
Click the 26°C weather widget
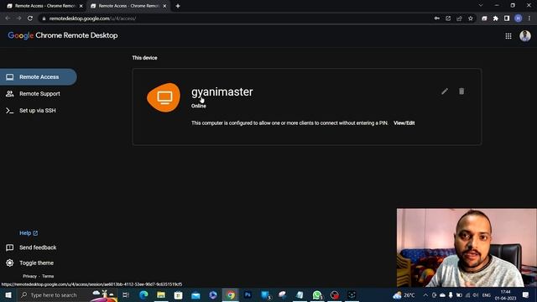[x=404, y=294]
